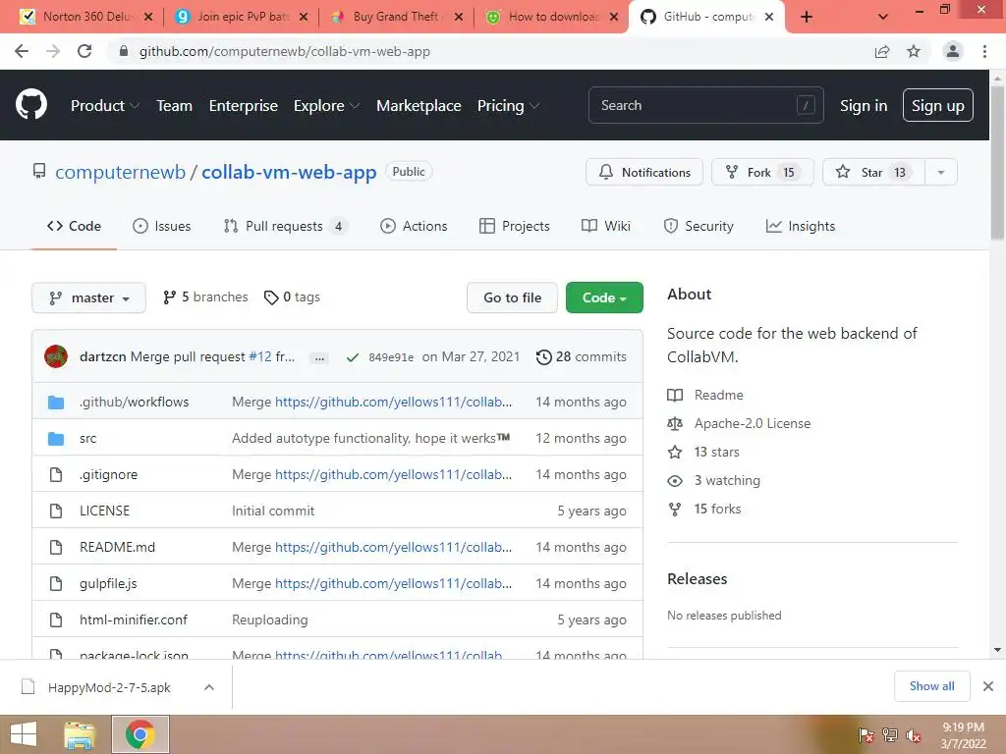This screenshot has width=1006, height=754.
Task: Open the Projects tab
Action: (515, 227)
